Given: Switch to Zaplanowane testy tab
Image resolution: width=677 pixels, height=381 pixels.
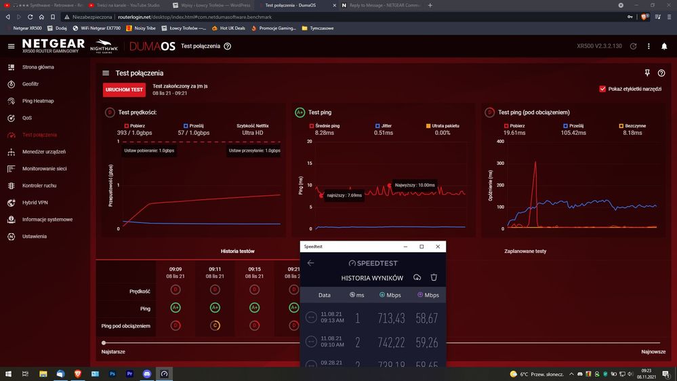Looking at the screenshot, I should coord(525,251).
